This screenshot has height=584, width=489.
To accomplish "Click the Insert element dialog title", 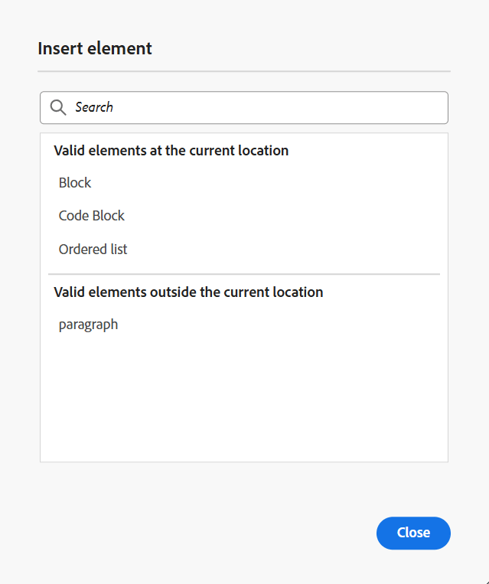I will 95,48.
